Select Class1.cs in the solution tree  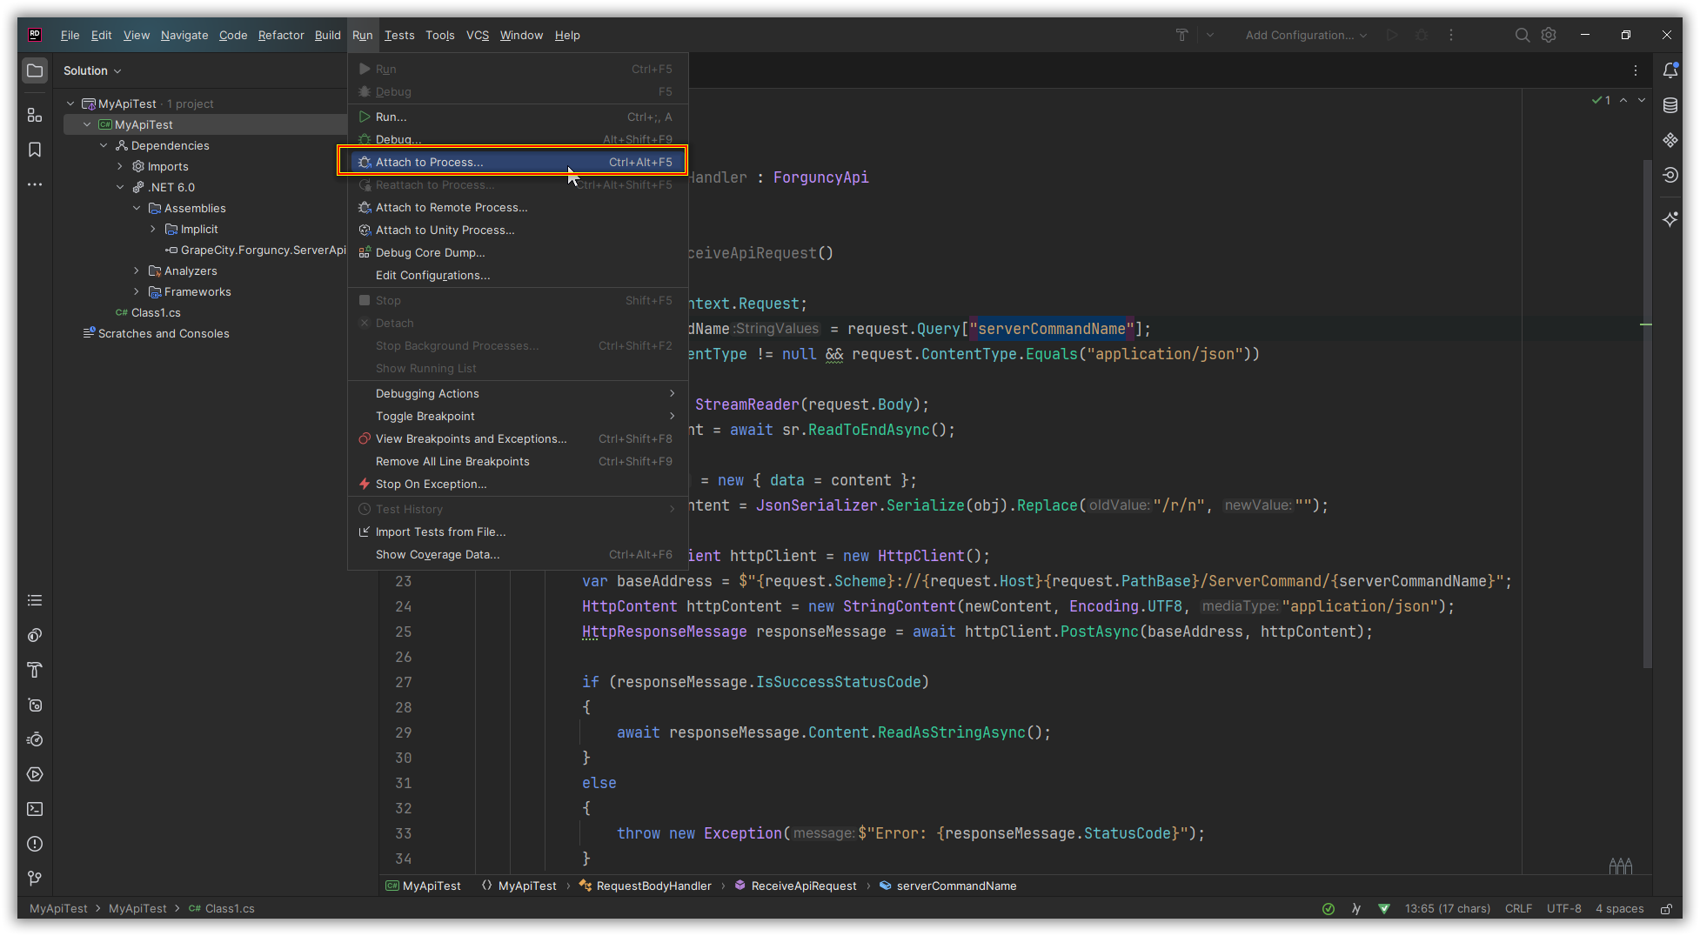click(156, 312)
